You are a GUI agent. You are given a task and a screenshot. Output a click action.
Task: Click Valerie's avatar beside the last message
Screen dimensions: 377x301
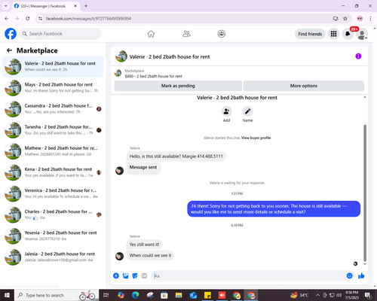tap(119, 256)
